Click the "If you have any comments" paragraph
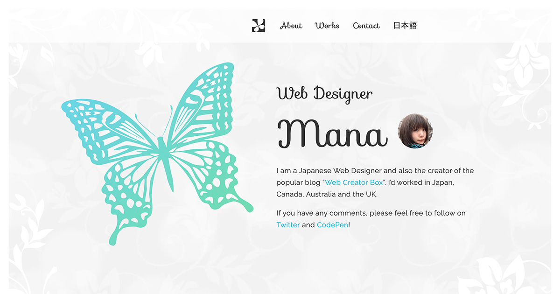This screenshot has height=294, width=560. tap(371, 219)
